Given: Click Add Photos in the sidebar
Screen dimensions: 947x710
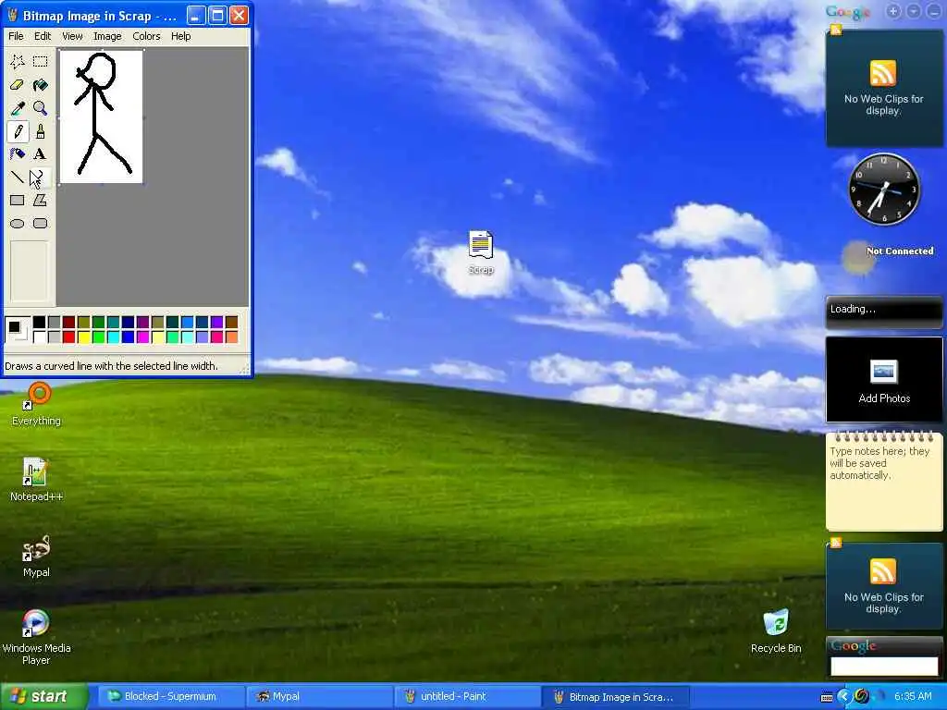Looking at the screenshot, I should tap(884, 380).
